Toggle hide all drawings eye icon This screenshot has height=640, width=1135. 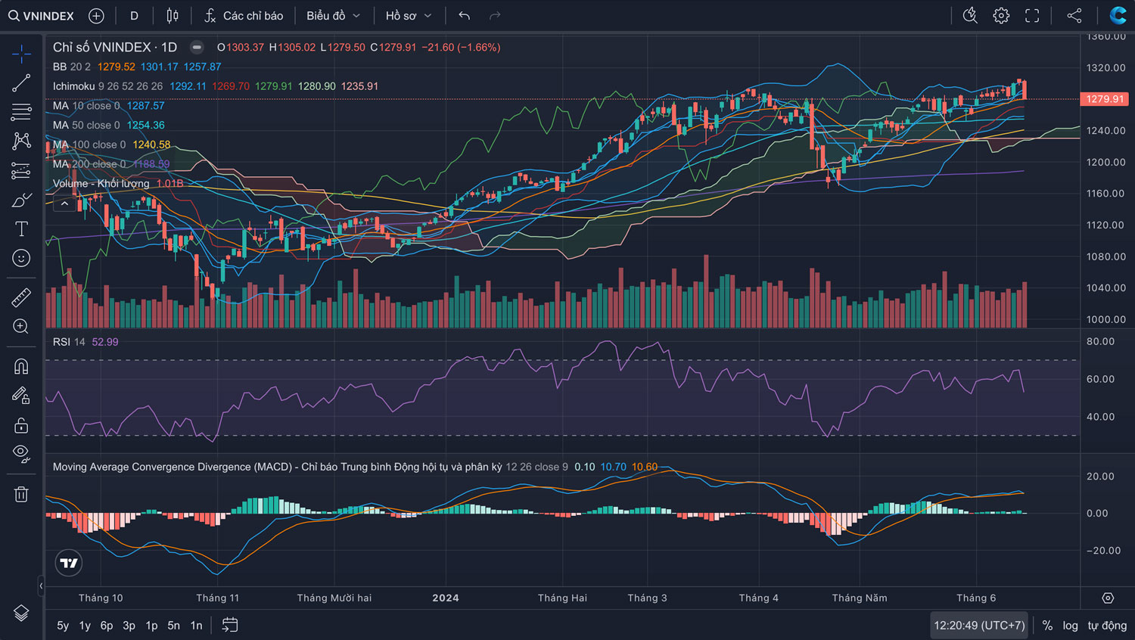(x=21, y=454)
